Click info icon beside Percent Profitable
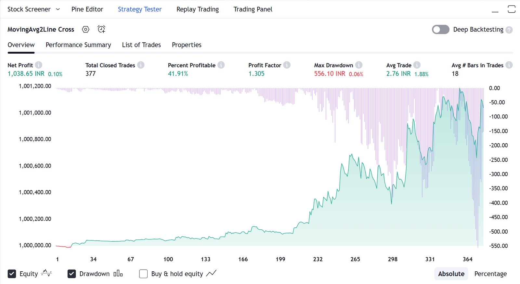Screen dimensions: 520x284 221,65
